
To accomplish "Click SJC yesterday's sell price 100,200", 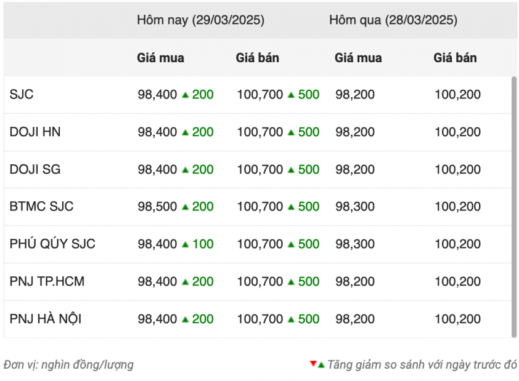I will (x=457, y=95).
